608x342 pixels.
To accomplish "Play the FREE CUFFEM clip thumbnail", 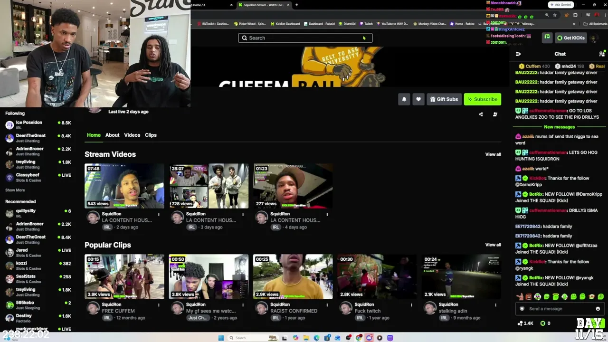I will click(x=124, y=277).
